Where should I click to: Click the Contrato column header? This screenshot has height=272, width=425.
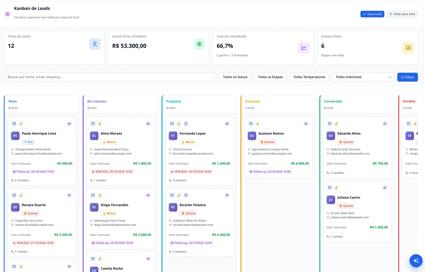[253, 101]
